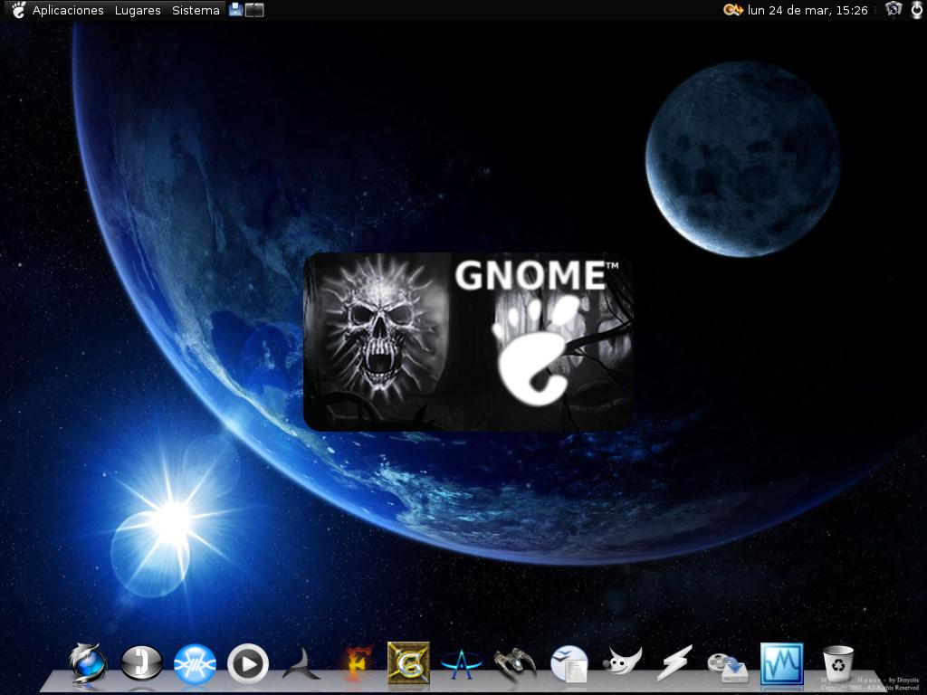Open the Lugares menu
This screenshot has height=695, width=927.
pos(138,10)
